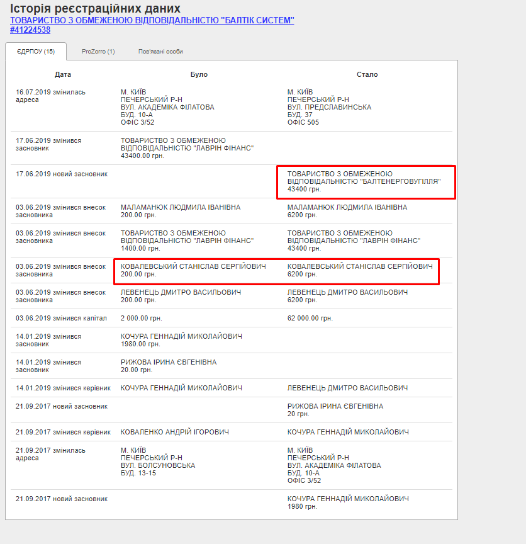
Task: Select the БАЛТЕНЕРГОВУГІЛЛЯ 43400 грн. cell
Action: (364, 181)
